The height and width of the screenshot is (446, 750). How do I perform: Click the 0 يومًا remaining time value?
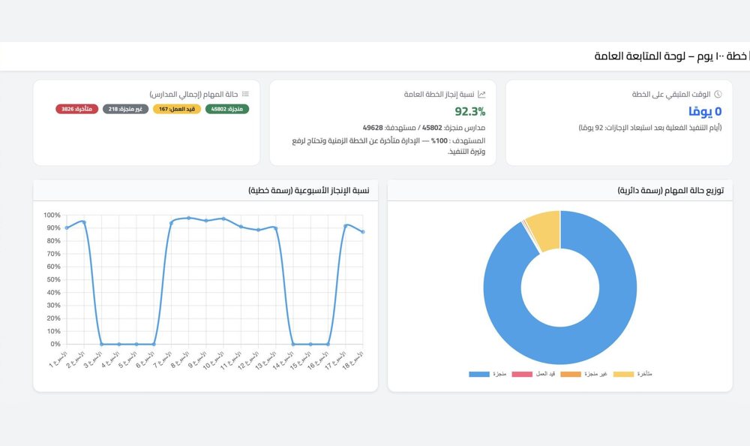pos(705,112)
